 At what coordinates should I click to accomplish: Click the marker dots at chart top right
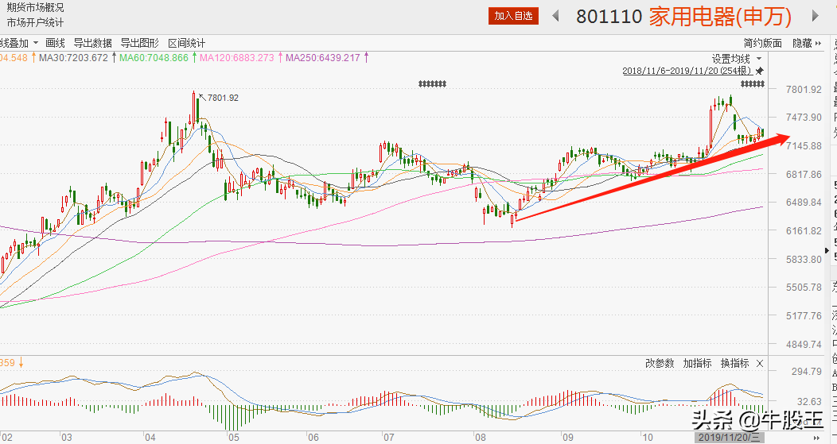tap(751, 83)
